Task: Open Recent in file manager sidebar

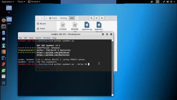Action: [x=41, y=24]
